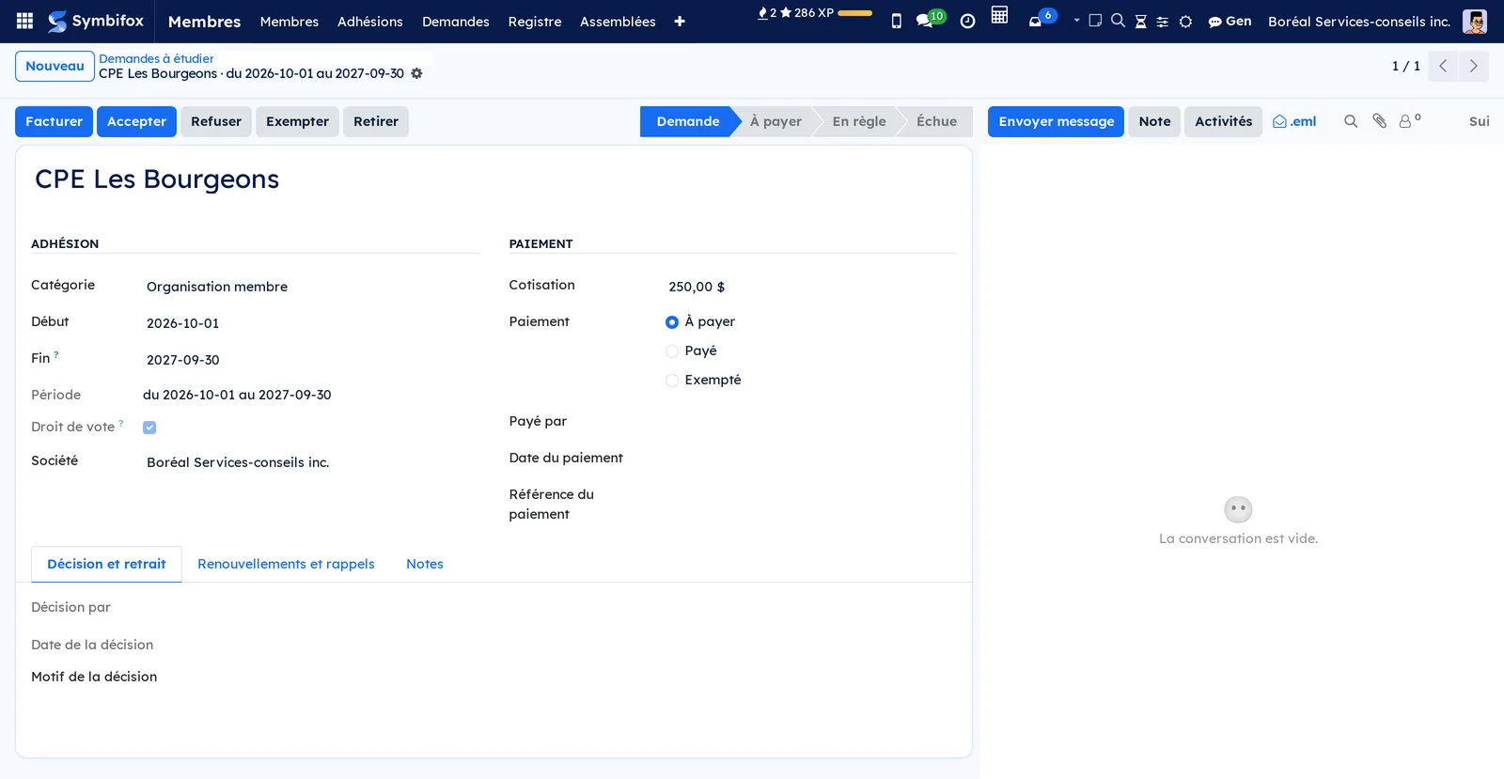1504x779 pixels.
Task: Open the apps grid menu icon
Action: tap(24, 21)
